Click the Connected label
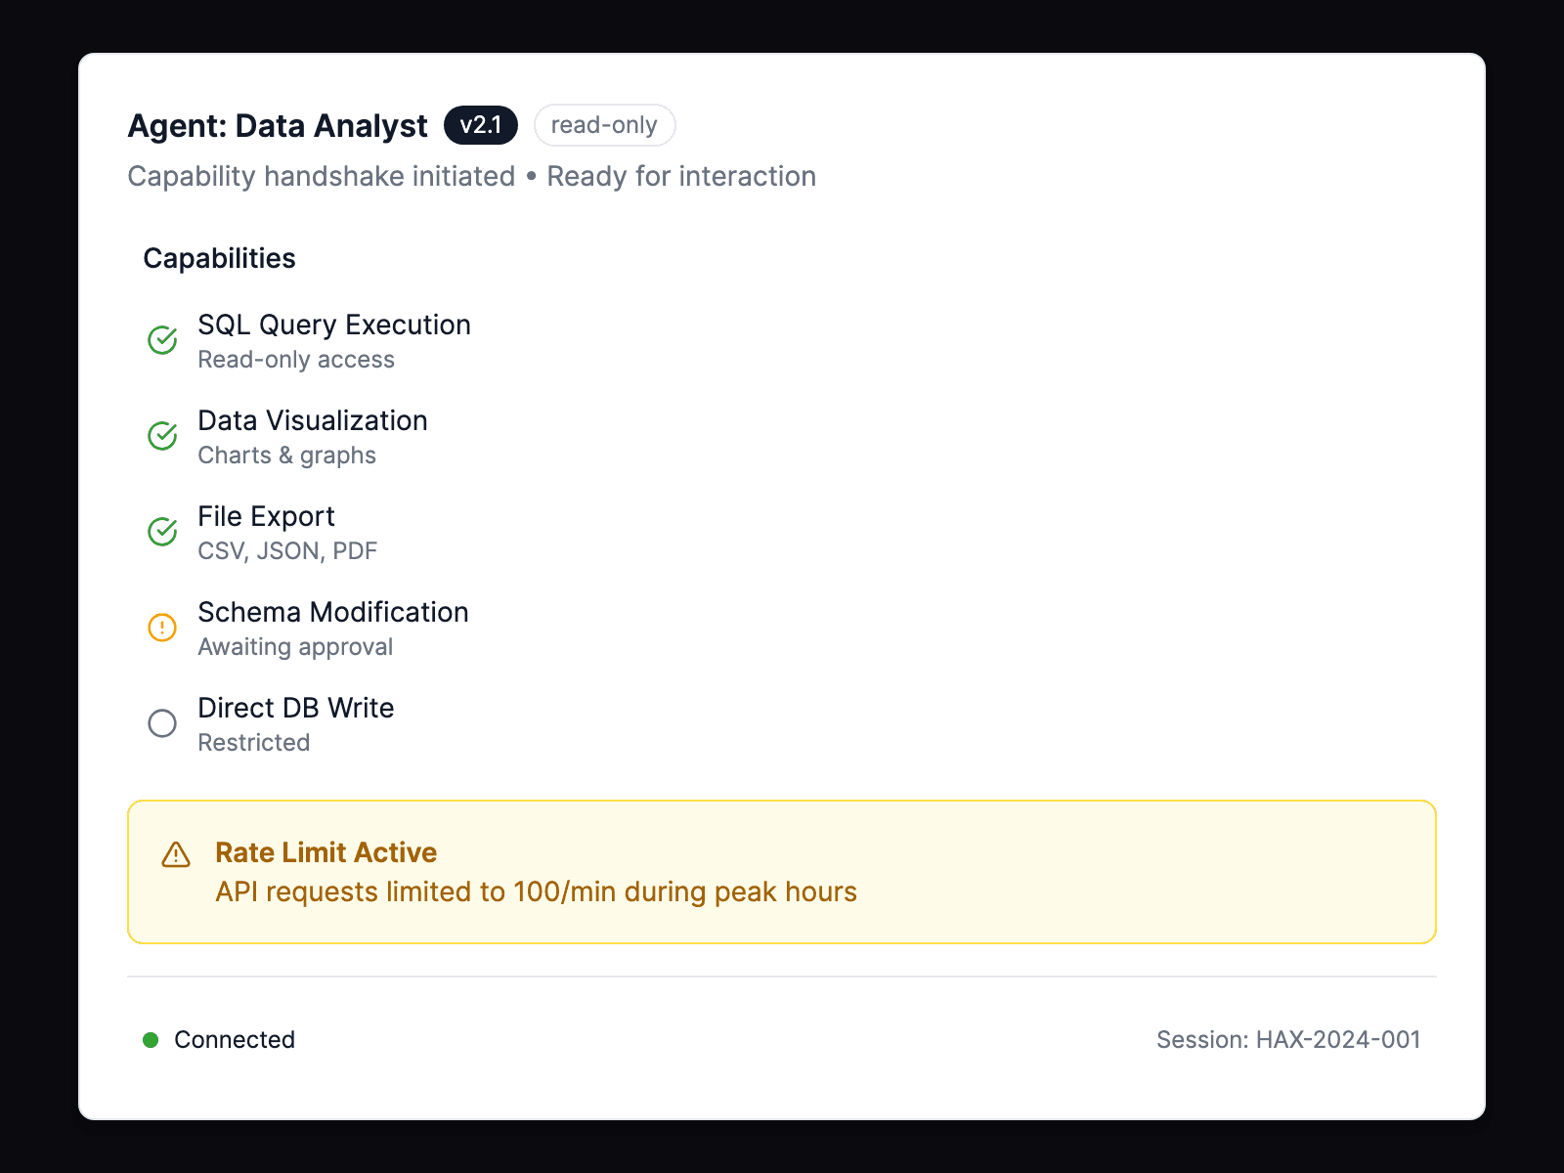 (234, 1040)
